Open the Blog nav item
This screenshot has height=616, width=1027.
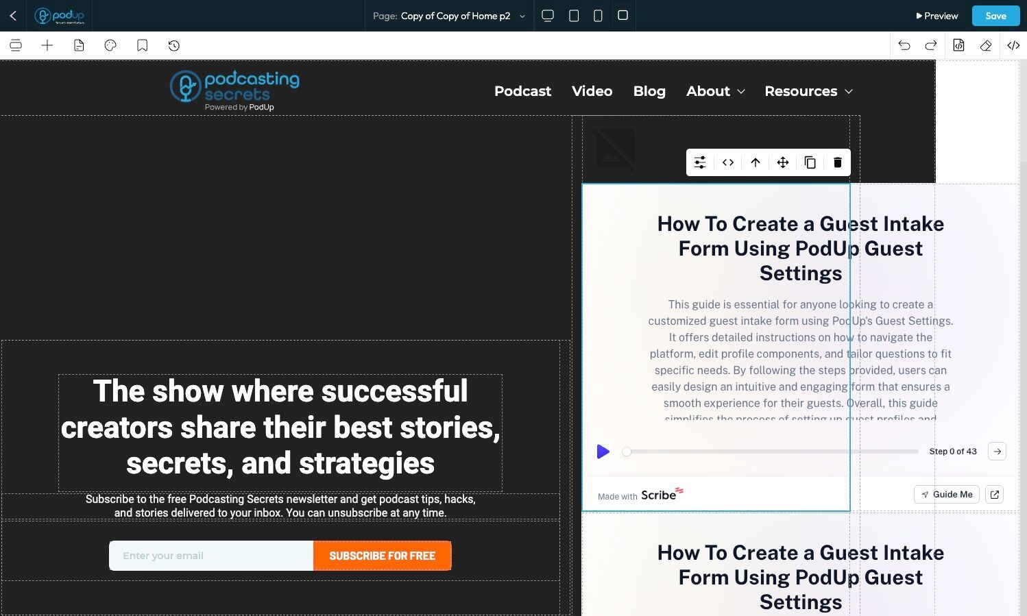point(649,91)
